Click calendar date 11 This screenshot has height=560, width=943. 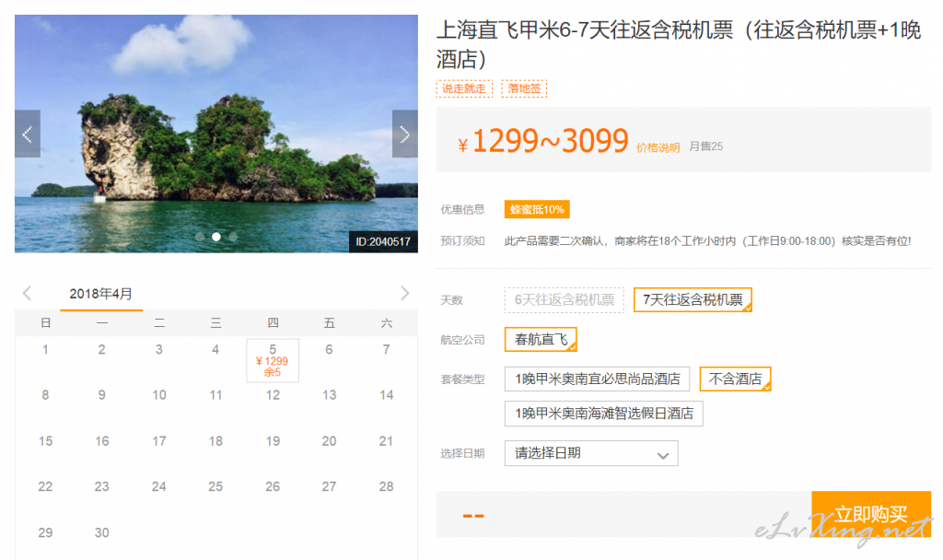(215, 395)
